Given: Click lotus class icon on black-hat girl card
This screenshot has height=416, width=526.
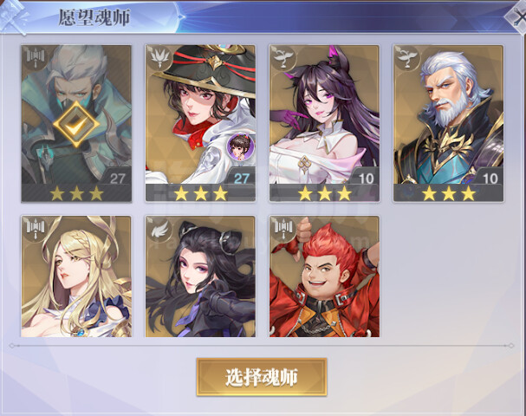Looking at the screenshot, I should 159,58.
